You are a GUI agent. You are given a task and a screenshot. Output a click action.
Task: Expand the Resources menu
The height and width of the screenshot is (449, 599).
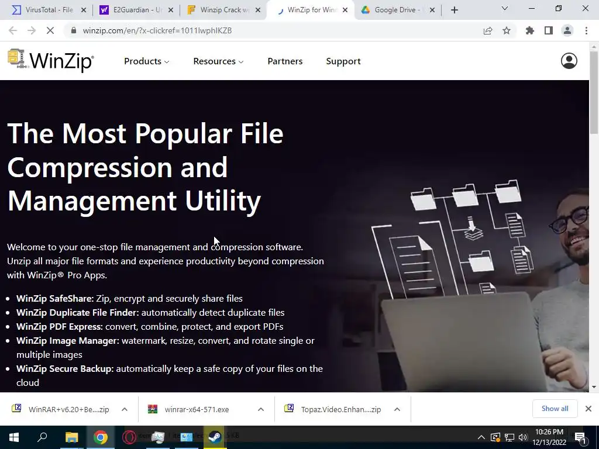coord(218,61)
